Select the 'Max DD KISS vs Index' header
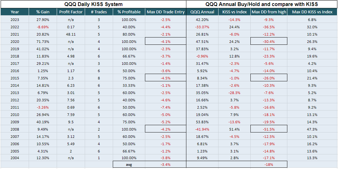 pyautogui.click(x=312, y=12)
